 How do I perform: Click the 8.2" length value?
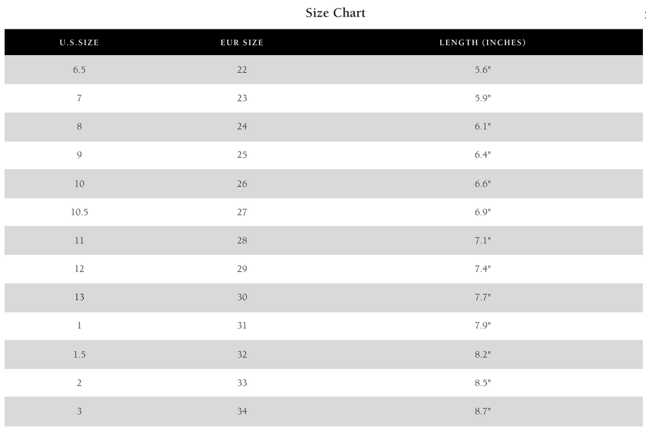(482, 355)
